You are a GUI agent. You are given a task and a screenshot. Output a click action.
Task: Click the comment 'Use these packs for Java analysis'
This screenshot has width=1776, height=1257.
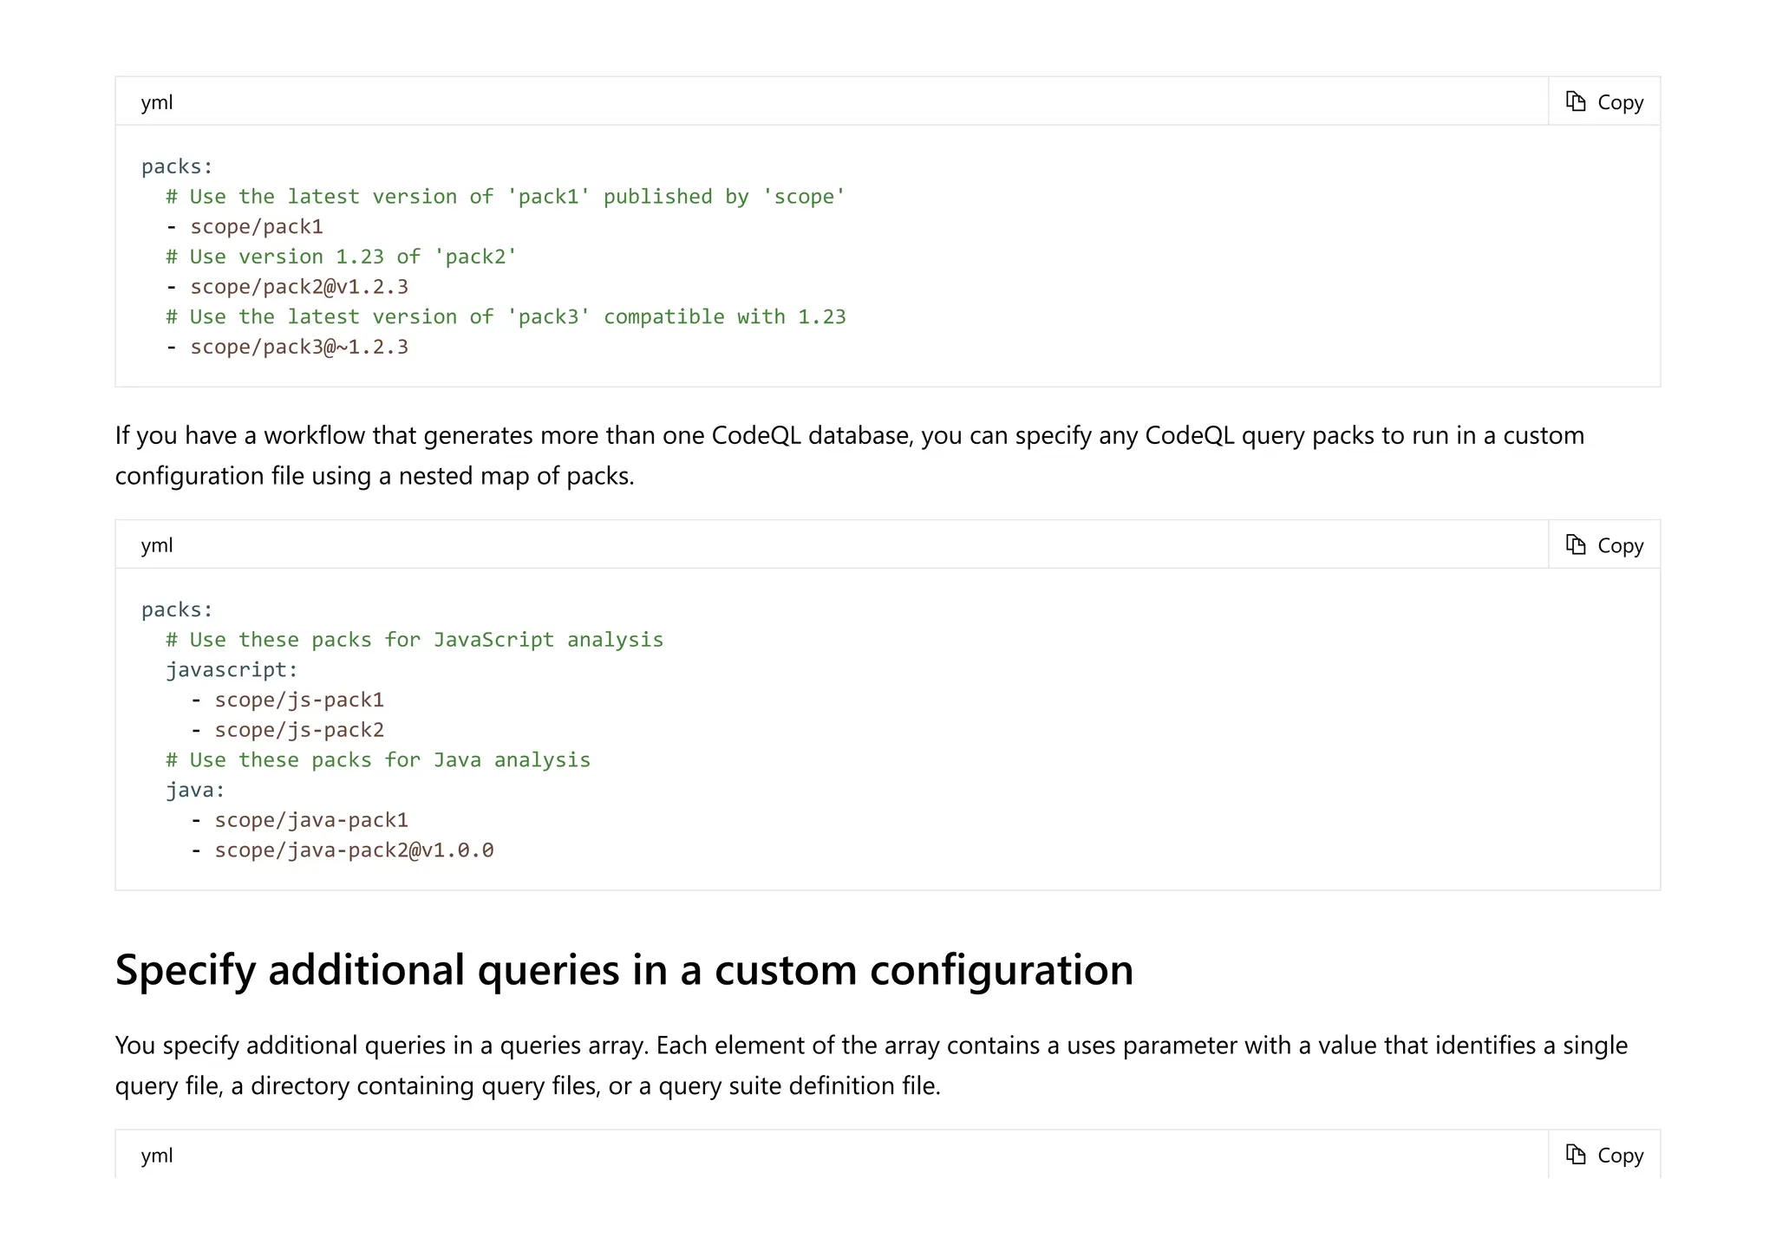click(378, 760)
